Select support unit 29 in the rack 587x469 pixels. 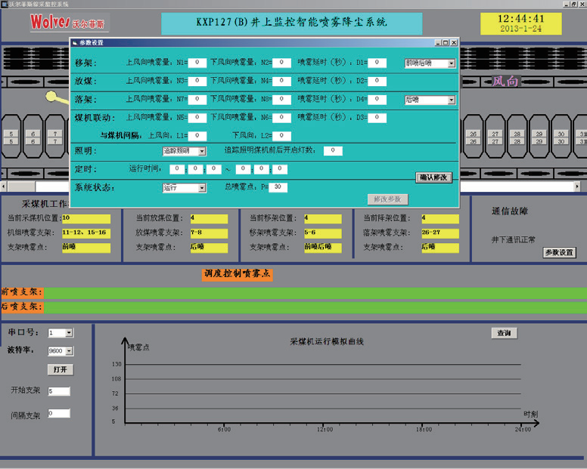point(539,137)
